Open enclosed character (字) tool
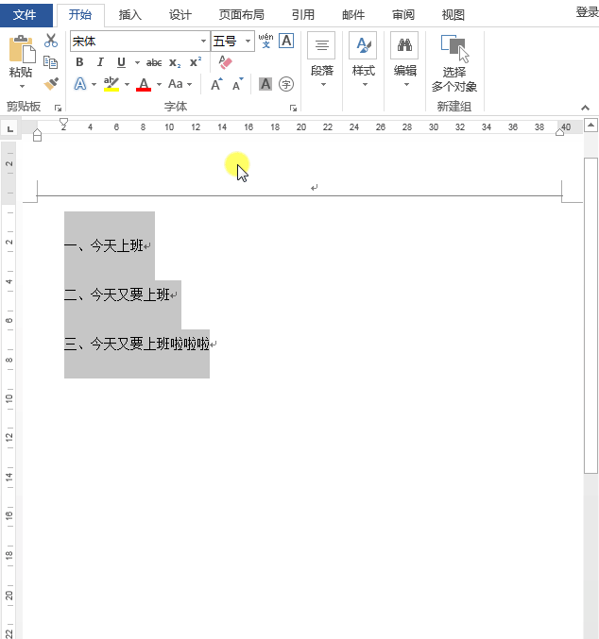599x639 pixels. (x=286, y=84)
